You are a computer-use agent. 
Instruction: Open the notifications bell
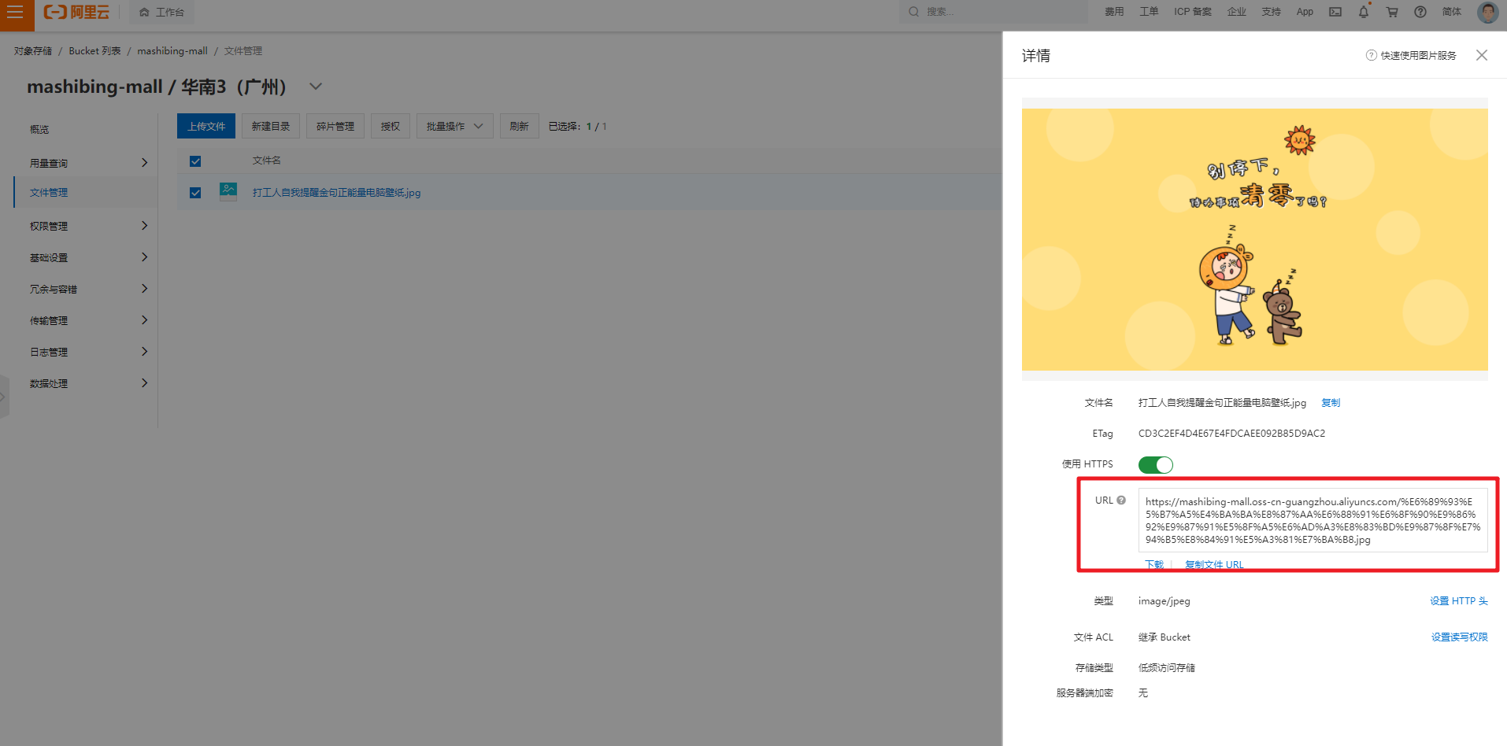pyautogui.click(x=1364, y=12)
